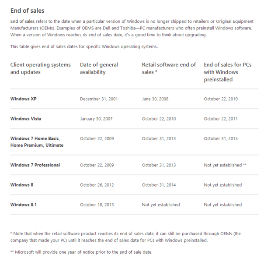
Task: Click Windows 8 retail date 'October 31, 2014'
Action: click(x=159, y=185)
